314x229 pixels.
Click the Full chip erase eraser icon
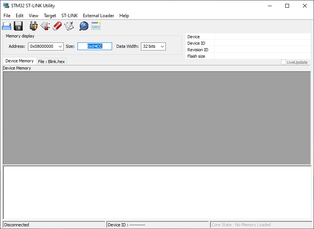point(57,26)
